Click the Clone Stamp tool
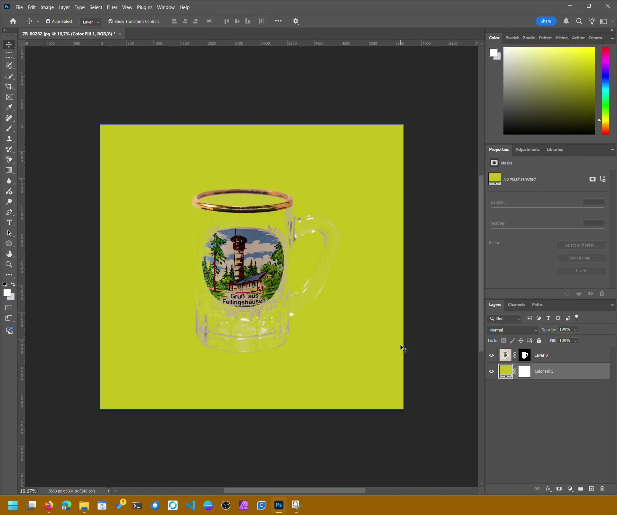The width and height of the screenshot is (617, 515). (9, 139)
